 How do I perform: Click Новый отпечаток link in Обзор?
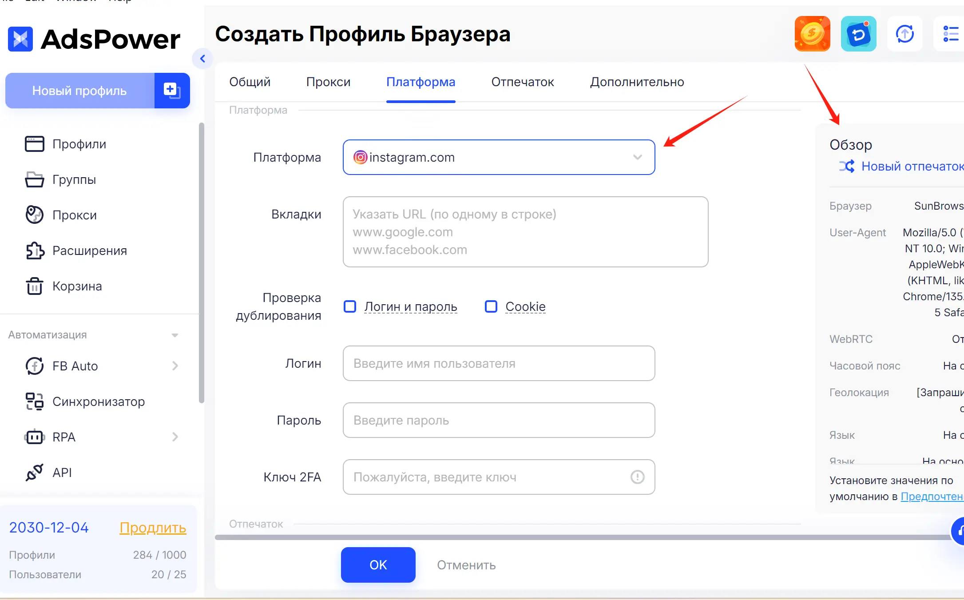(912, 167)
